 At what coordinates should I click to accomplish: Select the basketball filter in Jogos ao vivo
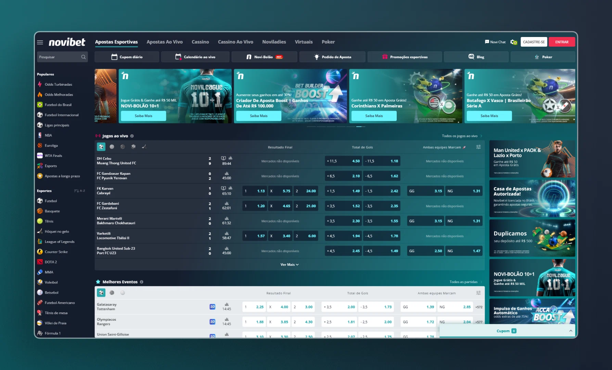tap(123, 147)
